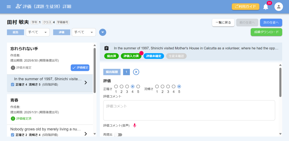The image size is (289, 141).
Task: Open the user account avatar menu
Action: 279,7
